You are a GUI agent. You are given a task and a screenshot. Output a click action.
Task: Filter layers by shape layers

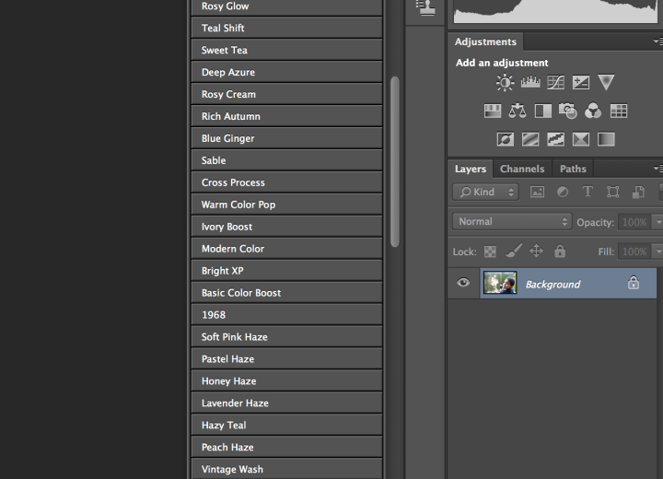612,193
